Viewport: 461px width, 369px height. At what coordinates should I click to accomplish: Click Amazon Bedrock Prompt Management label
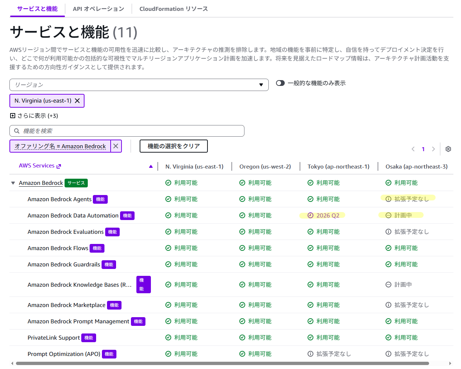coord(78,322)
